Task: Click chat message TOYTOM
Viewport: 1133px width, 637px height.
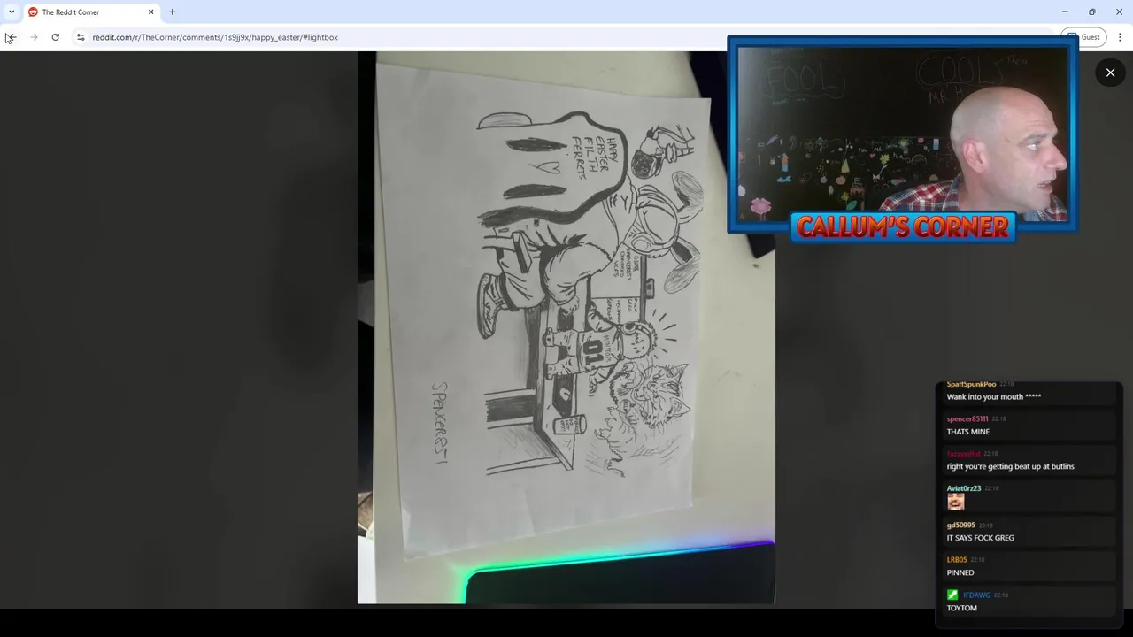Action: pos(962,608)
